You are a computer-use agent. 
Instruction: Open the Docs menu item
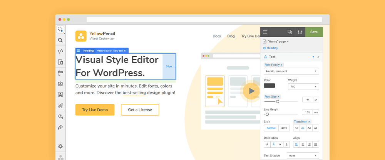[x=217, y=36]
